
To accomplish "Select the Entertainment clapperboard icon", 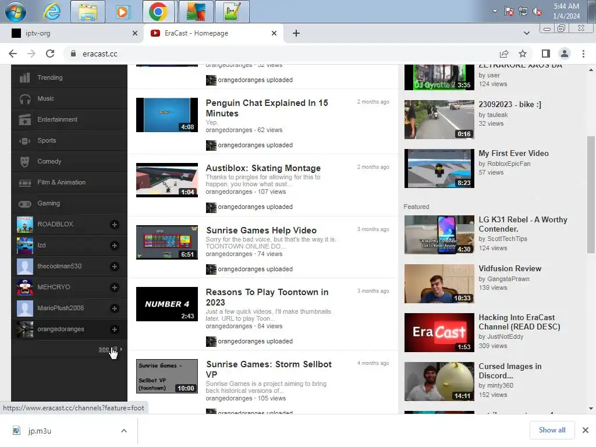I will [25, 120].
